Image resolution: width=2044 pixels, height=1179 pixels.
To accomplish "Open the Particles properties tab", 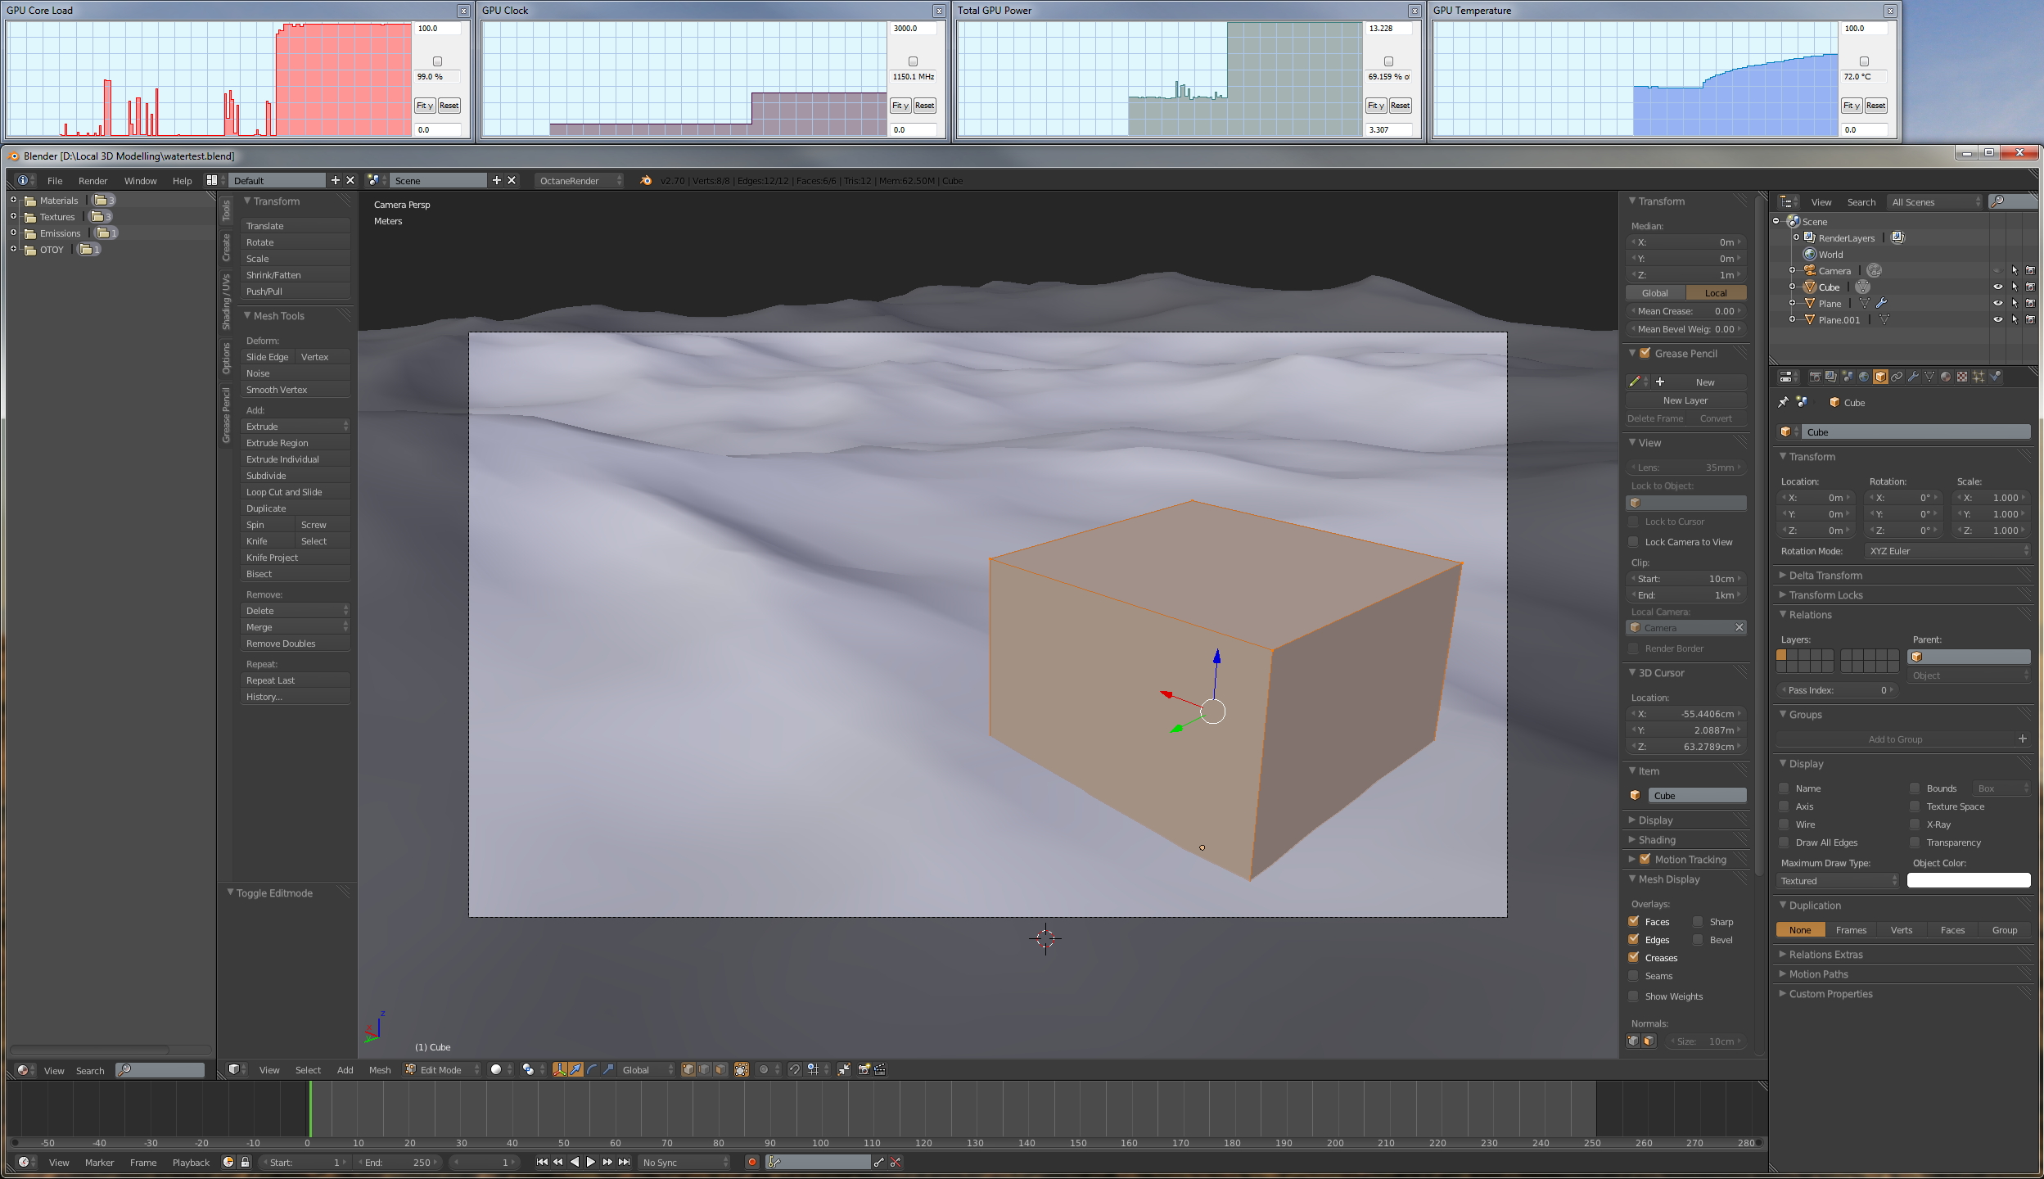I will pyautogui.click(x=1979, y=377).
